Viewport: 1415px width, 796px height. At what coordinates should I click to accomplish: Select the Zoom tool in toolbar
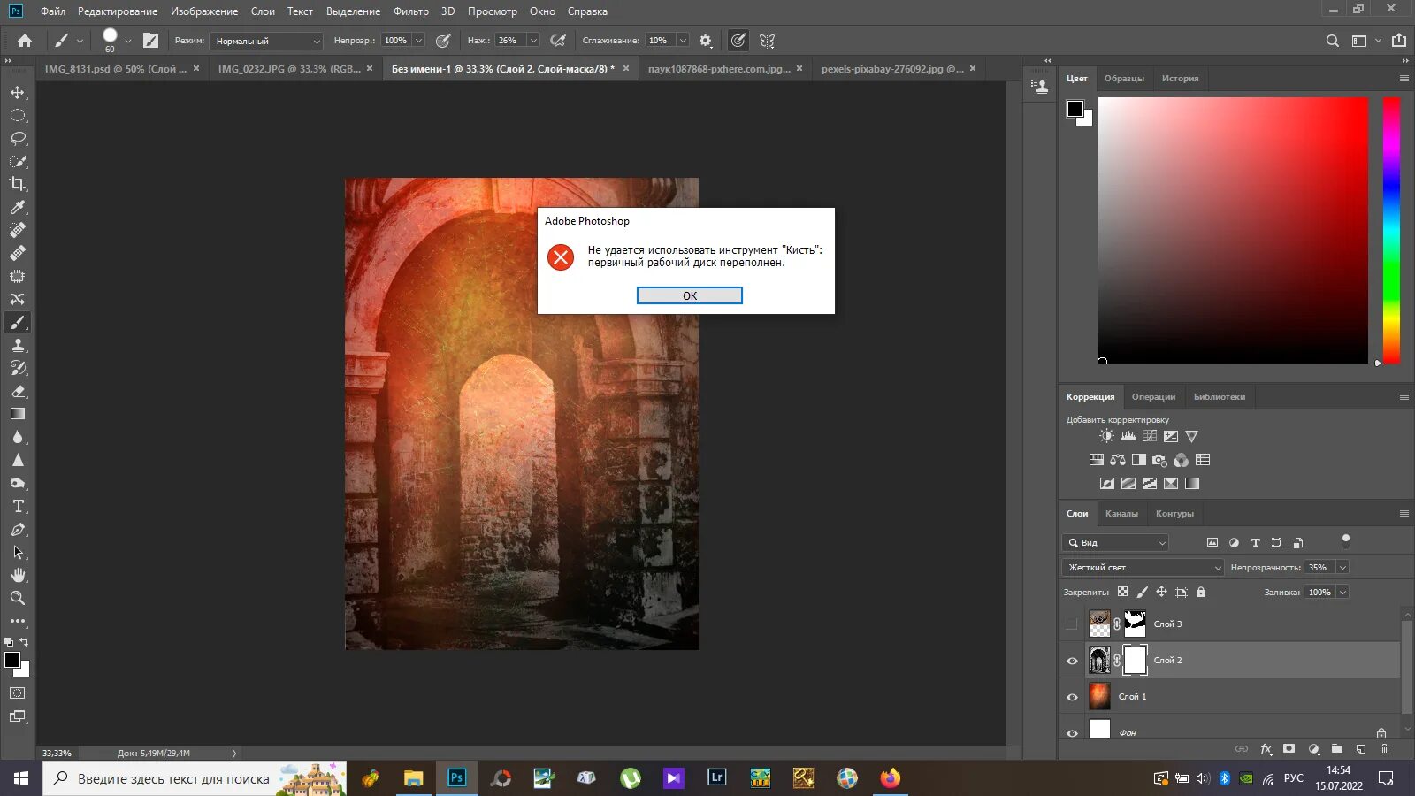point(18,599)
